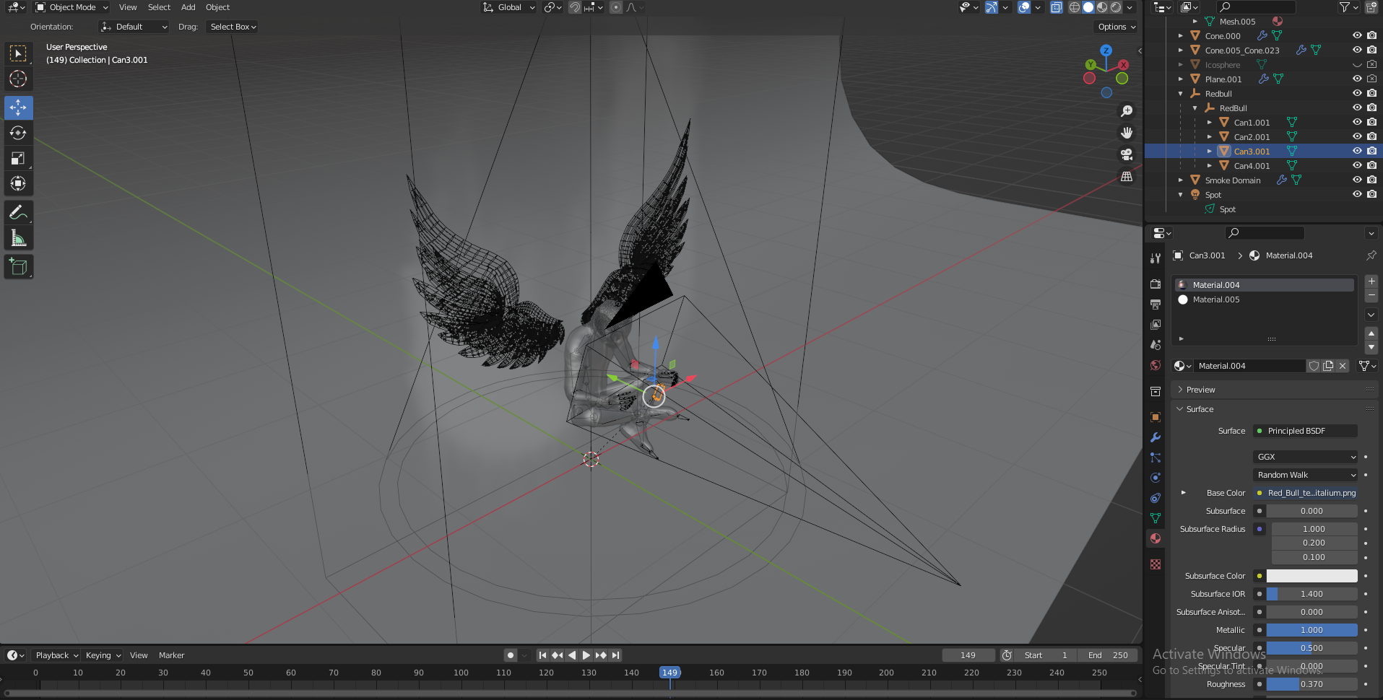Open the Scene properties tab
The height and width of the screenshot is (700, 1383).
(1156, 345)
